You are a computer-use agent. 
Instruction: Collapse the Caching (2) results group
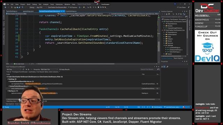[8, 79]
